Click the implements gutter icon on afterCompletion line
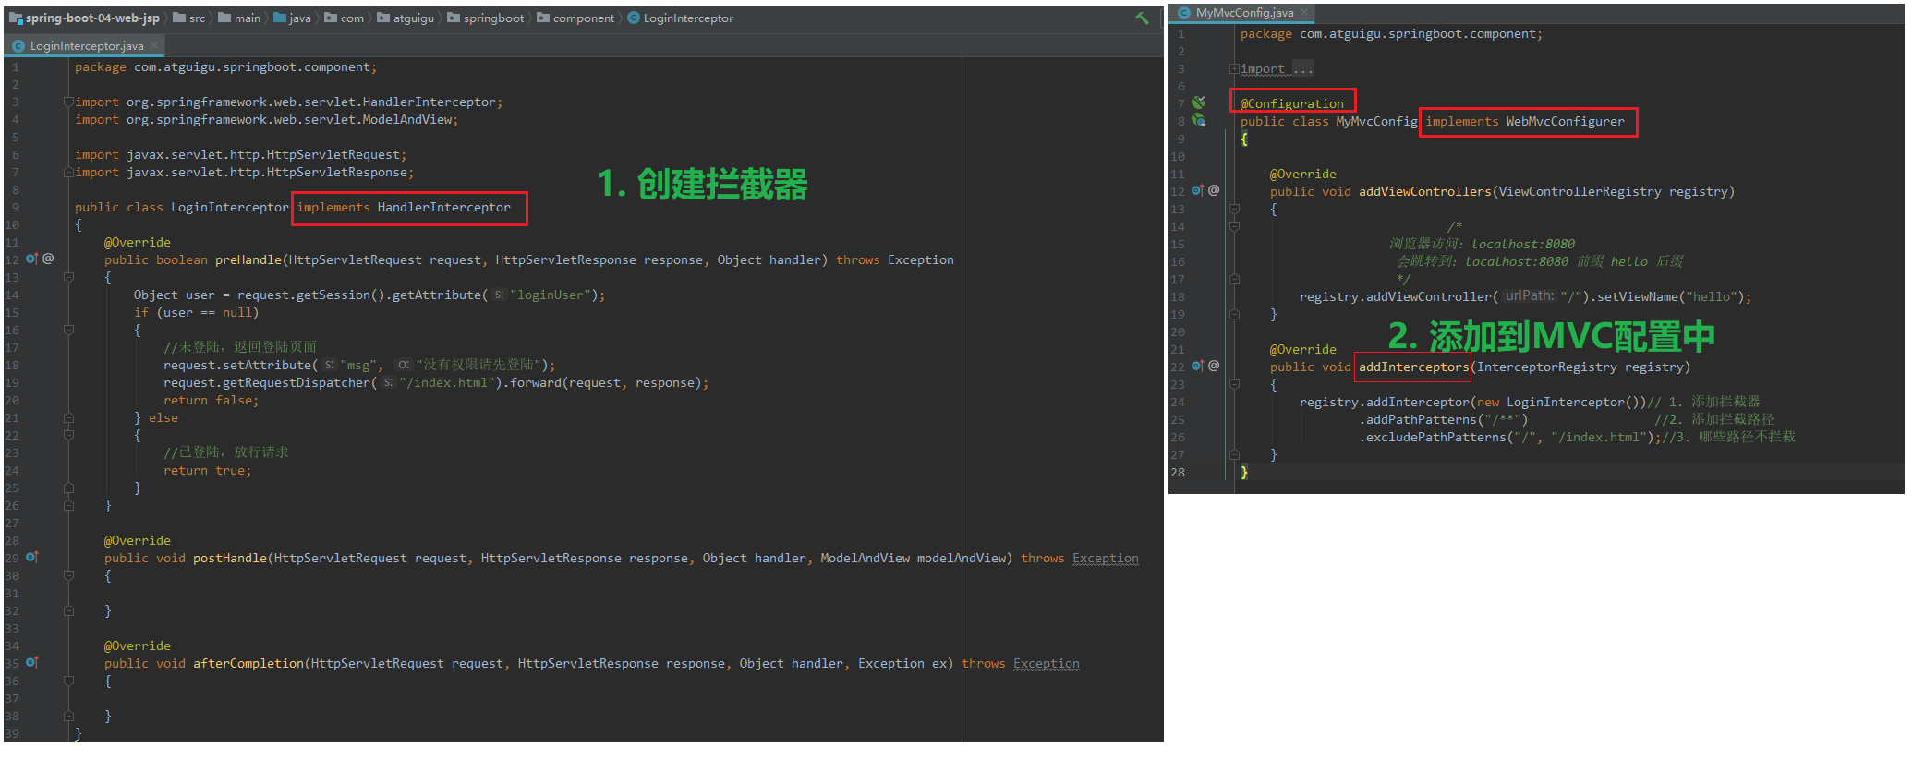Screen dimensions: 1925x759 31,663
